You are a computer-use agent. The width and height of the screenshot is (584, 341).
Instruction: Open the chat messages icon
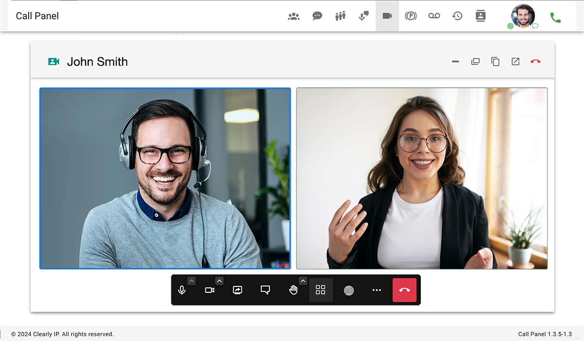pyautogui.click(x=317, y=16)
